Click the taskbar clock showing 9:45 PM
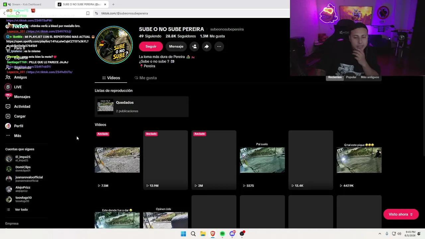This screenshot has width=425, height=239. coord(410,234)
